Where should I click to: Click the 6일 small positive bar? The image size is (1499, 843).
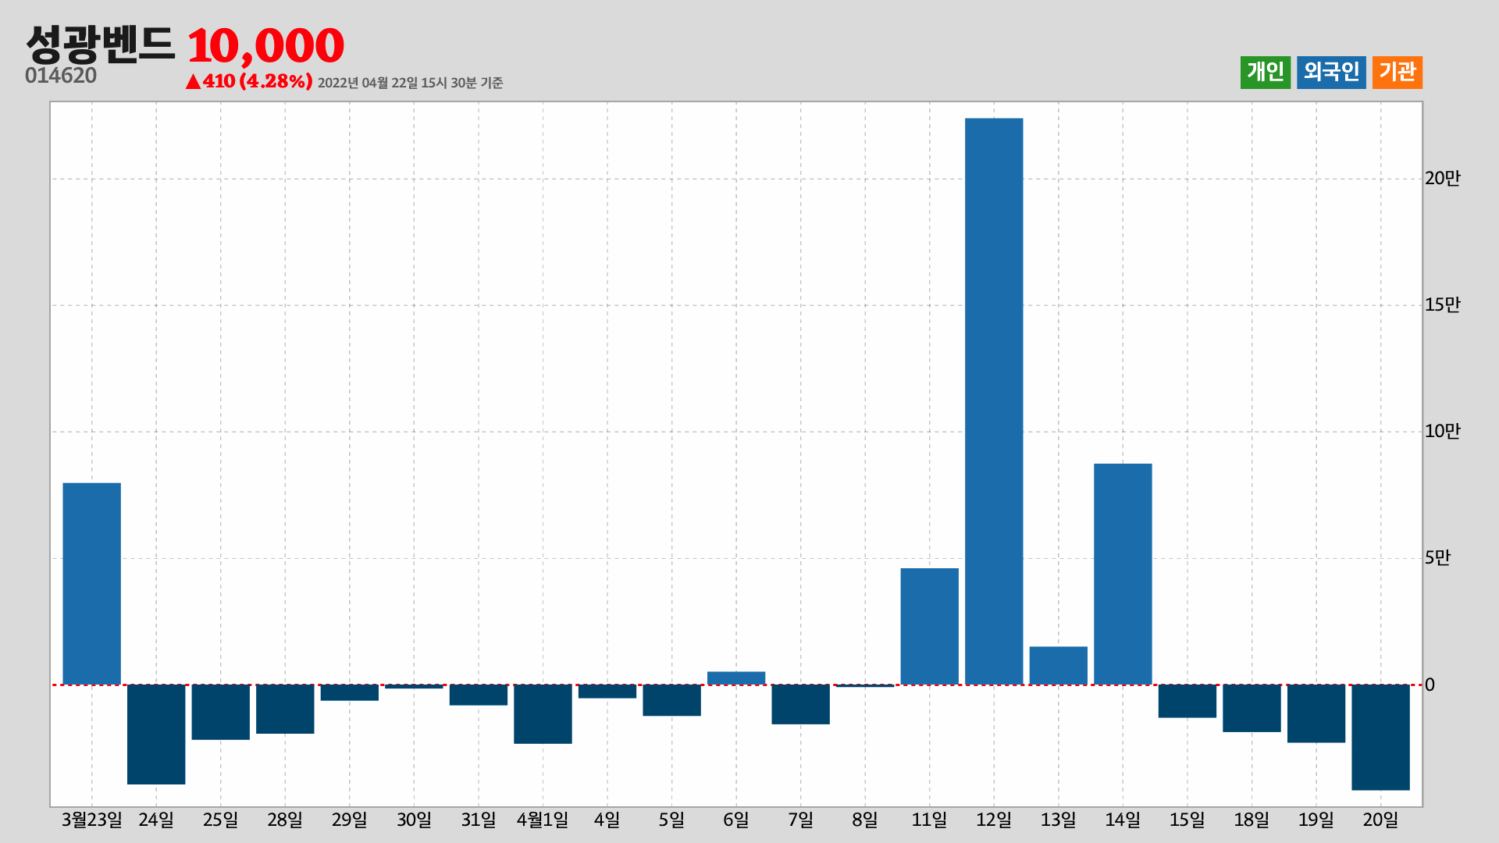coord(736,678)
